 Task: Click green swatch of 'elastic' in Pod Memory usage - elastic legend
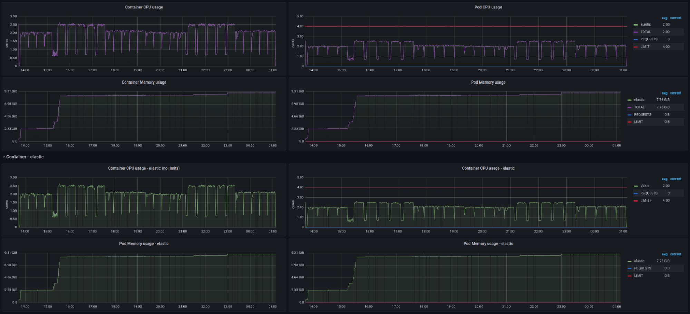(x=630, y=261)
